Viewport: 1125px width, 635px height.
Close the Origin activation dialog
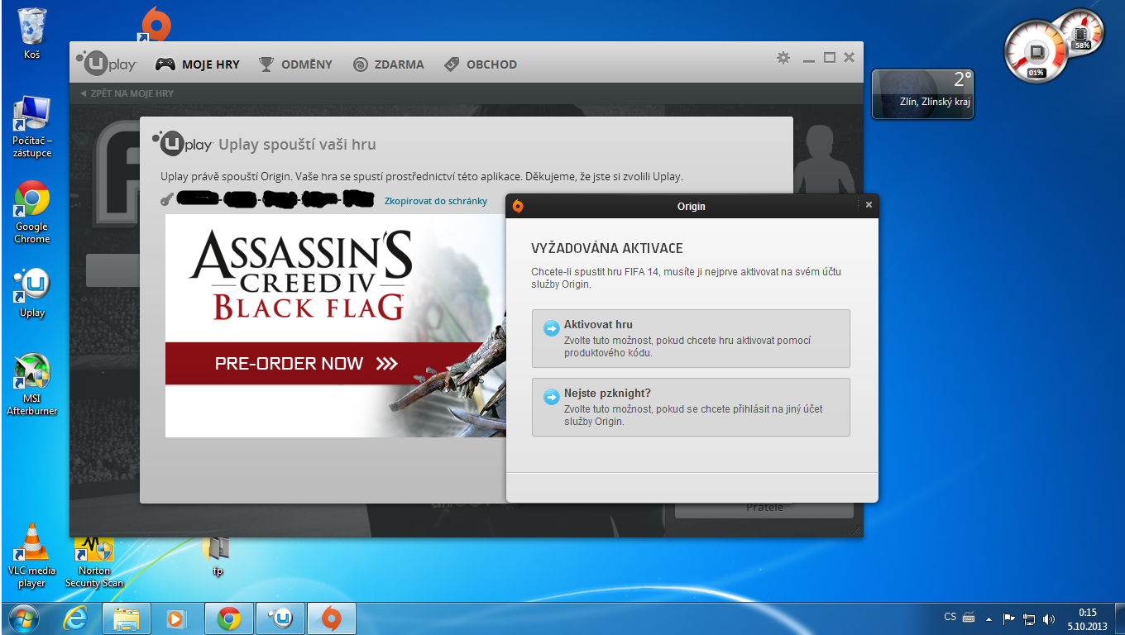point(868,205)
